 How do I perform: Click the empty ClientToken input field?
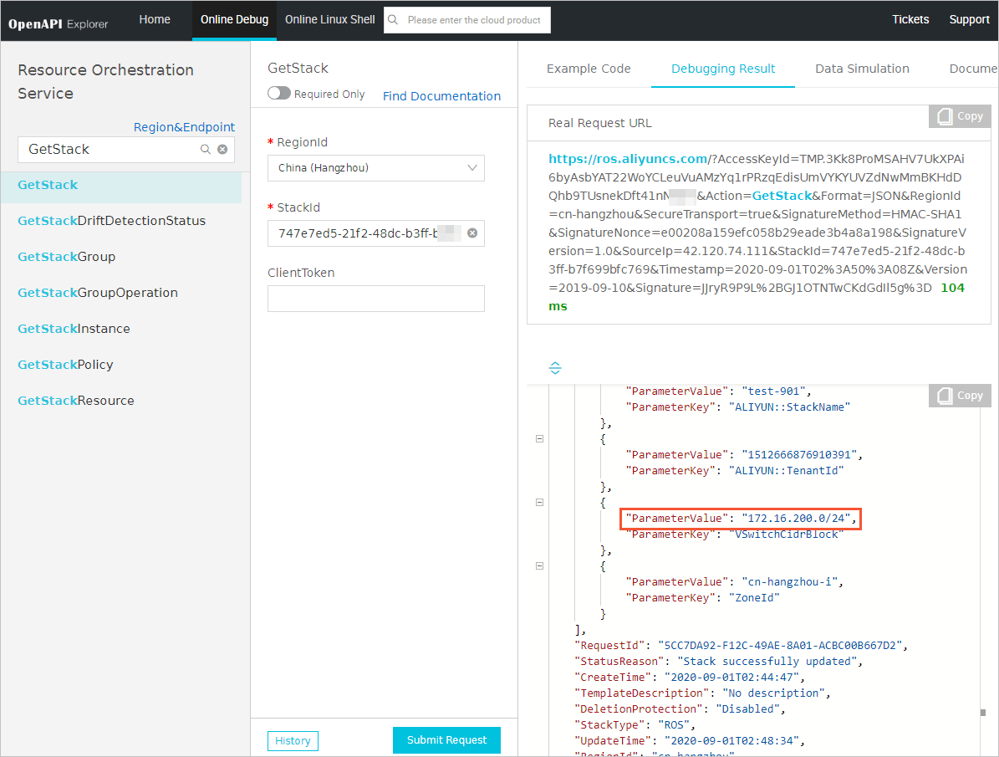click(x=376, y=299)
